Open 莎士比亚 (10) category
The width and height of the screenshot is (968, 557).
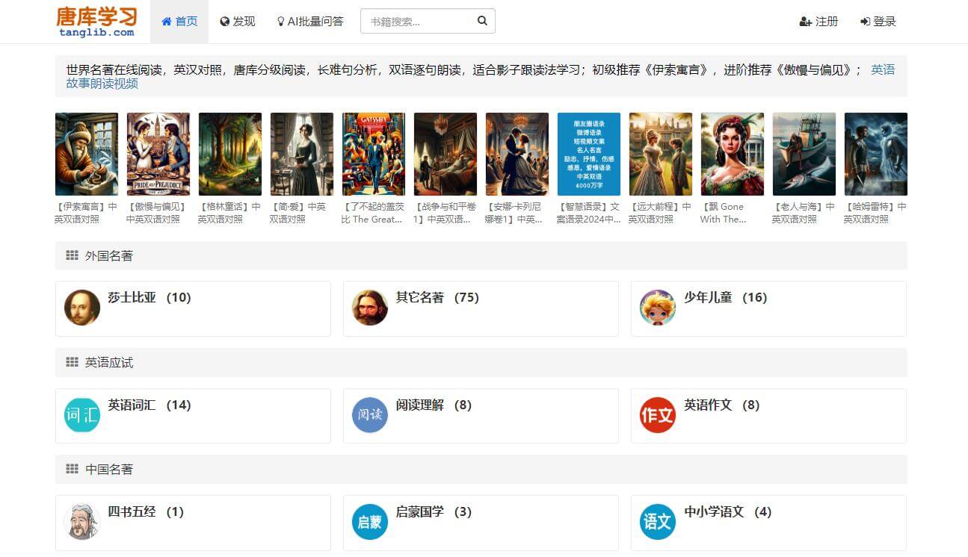pyautogui.click(x=149, y=297)
